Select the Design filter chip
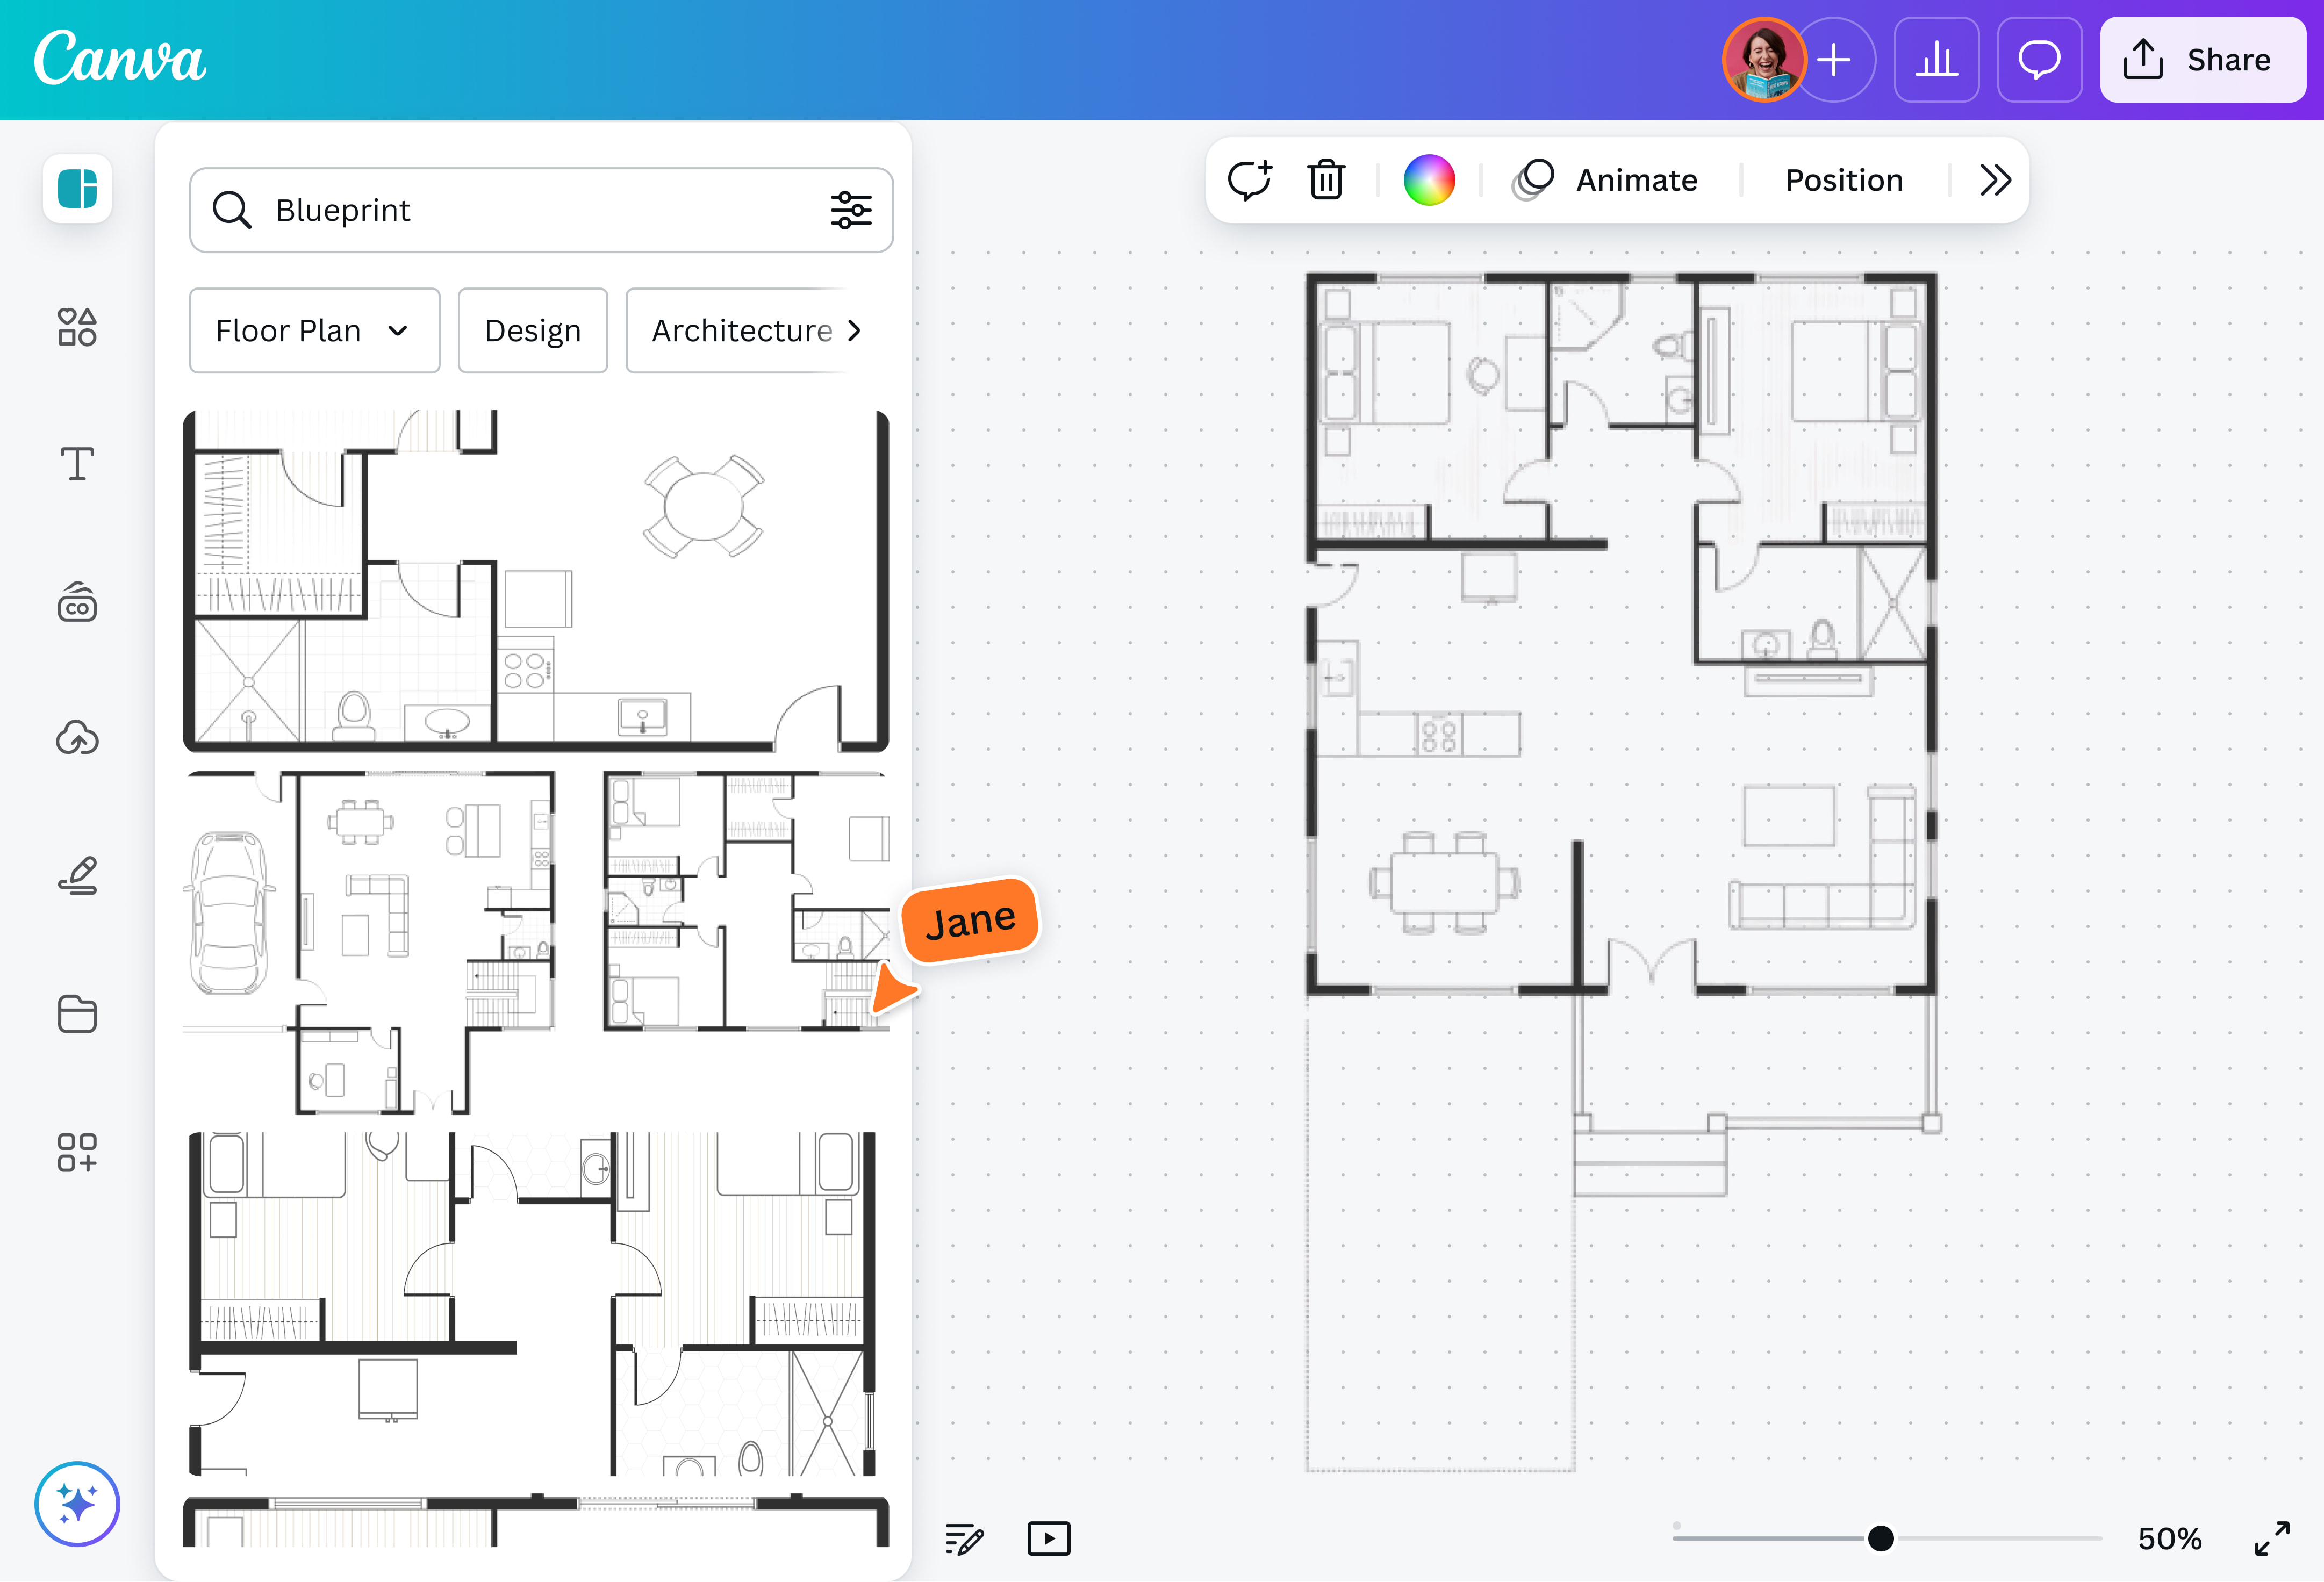 [x=532, y=330]
